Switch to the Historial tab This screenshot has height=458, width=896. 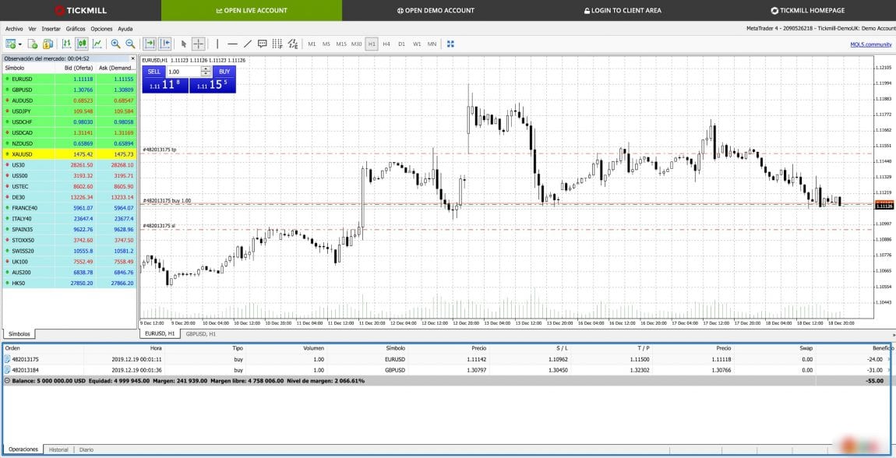58,449
